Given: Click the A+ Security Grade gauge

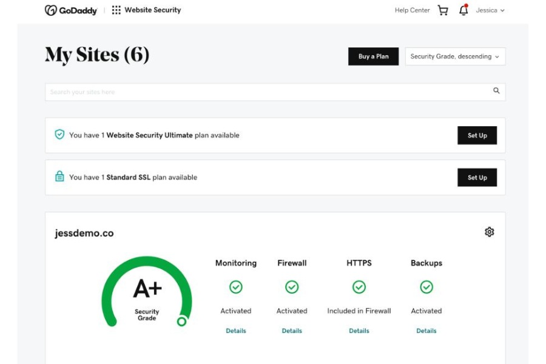Looking at the screenshot, I should [x=147, y=292].
